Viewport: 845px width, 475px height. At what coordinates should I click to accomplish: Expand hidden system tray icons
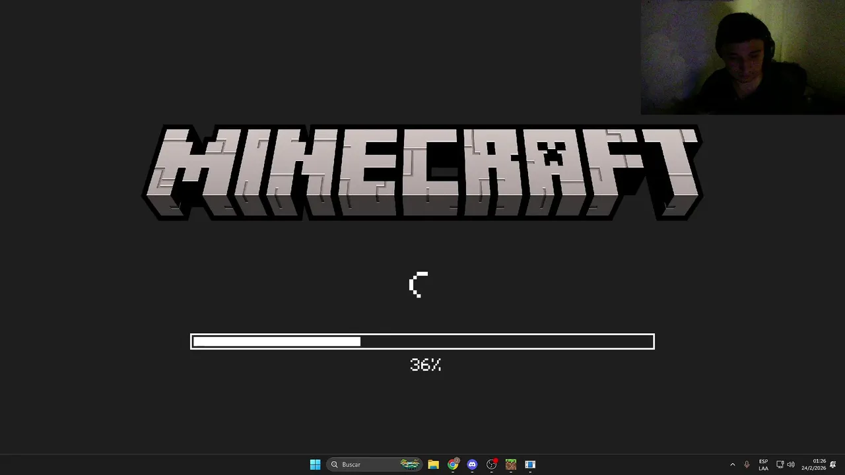tap(732, 464)
